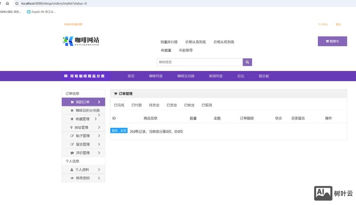The height and width of the screenshot is (205, 356).
Task: Click the 销量排行榜 link
Action: 169,42
